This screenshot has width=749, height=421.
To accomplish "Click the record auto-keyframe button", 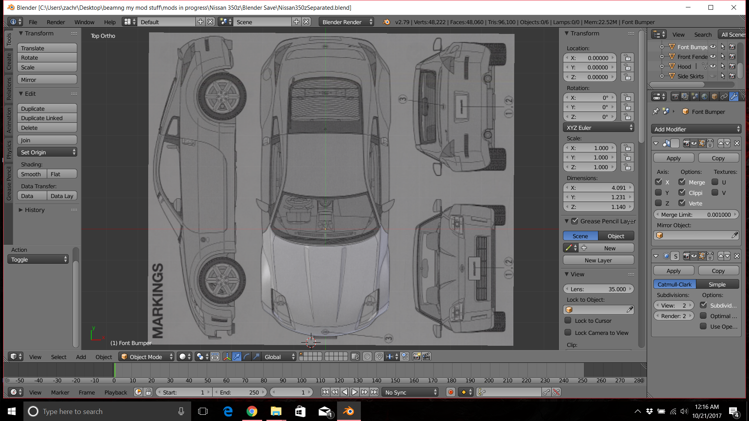I will coord(451,392).
